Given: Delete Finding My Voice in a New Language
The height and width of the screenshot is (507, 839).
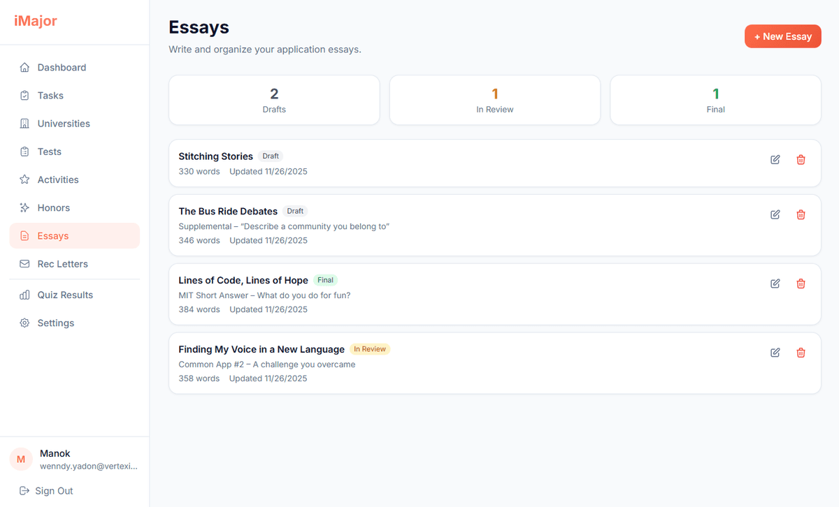Looking at the screenshot, I should click(x=801, y=353).
